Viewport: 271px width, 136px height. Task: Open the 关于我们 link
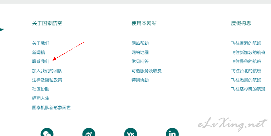pos(41,43)
